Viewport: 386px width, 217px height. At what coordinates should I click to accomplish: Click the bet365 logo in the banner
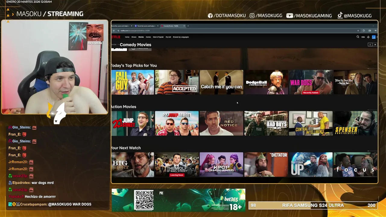tap(231, 199)
